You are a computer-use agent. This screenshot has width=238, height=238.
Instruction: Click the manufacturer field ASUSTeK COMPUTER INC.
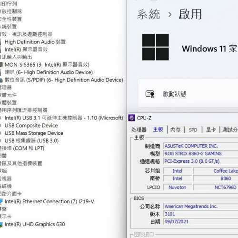(200, 146)
